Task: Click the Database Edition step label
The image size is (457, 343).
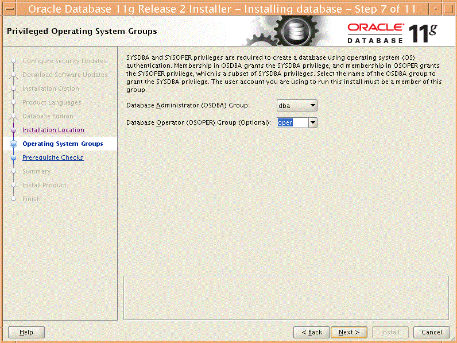Action: click(48, 116)
